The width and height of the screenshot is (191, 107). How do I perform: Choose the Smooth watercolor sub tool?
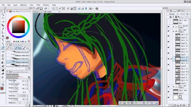(18, 65)
